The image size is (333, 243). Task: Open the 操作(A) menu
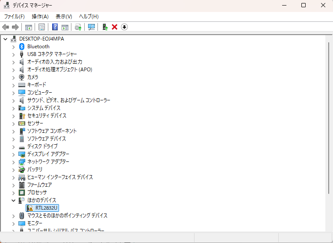40,16
